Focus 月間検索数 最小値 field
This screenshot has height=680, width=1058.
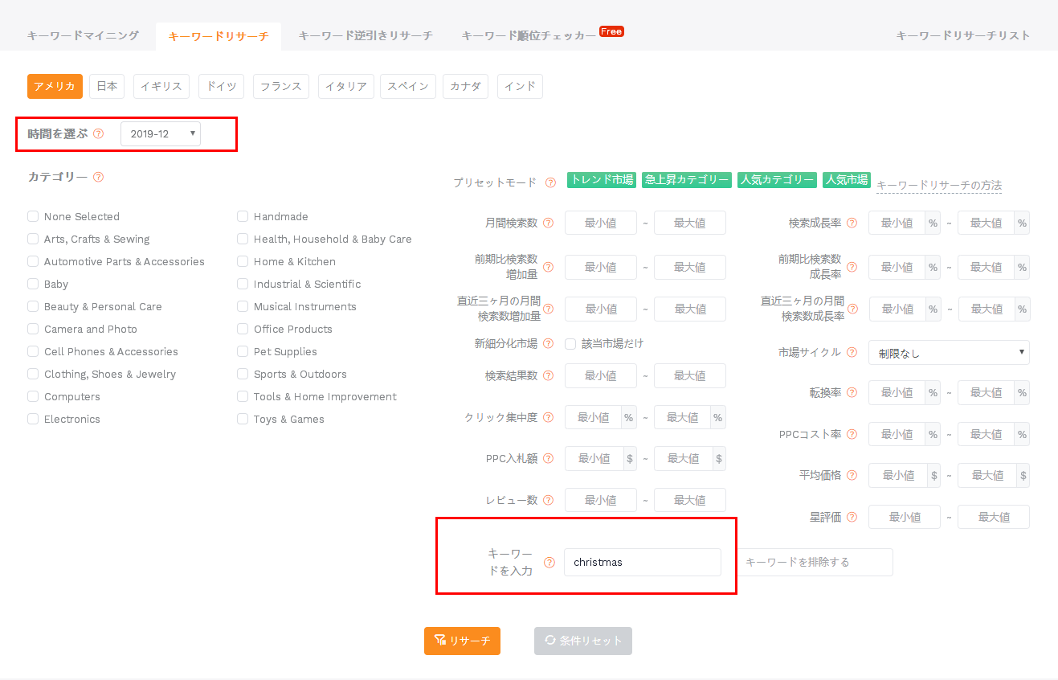click(x=601, y=223)
